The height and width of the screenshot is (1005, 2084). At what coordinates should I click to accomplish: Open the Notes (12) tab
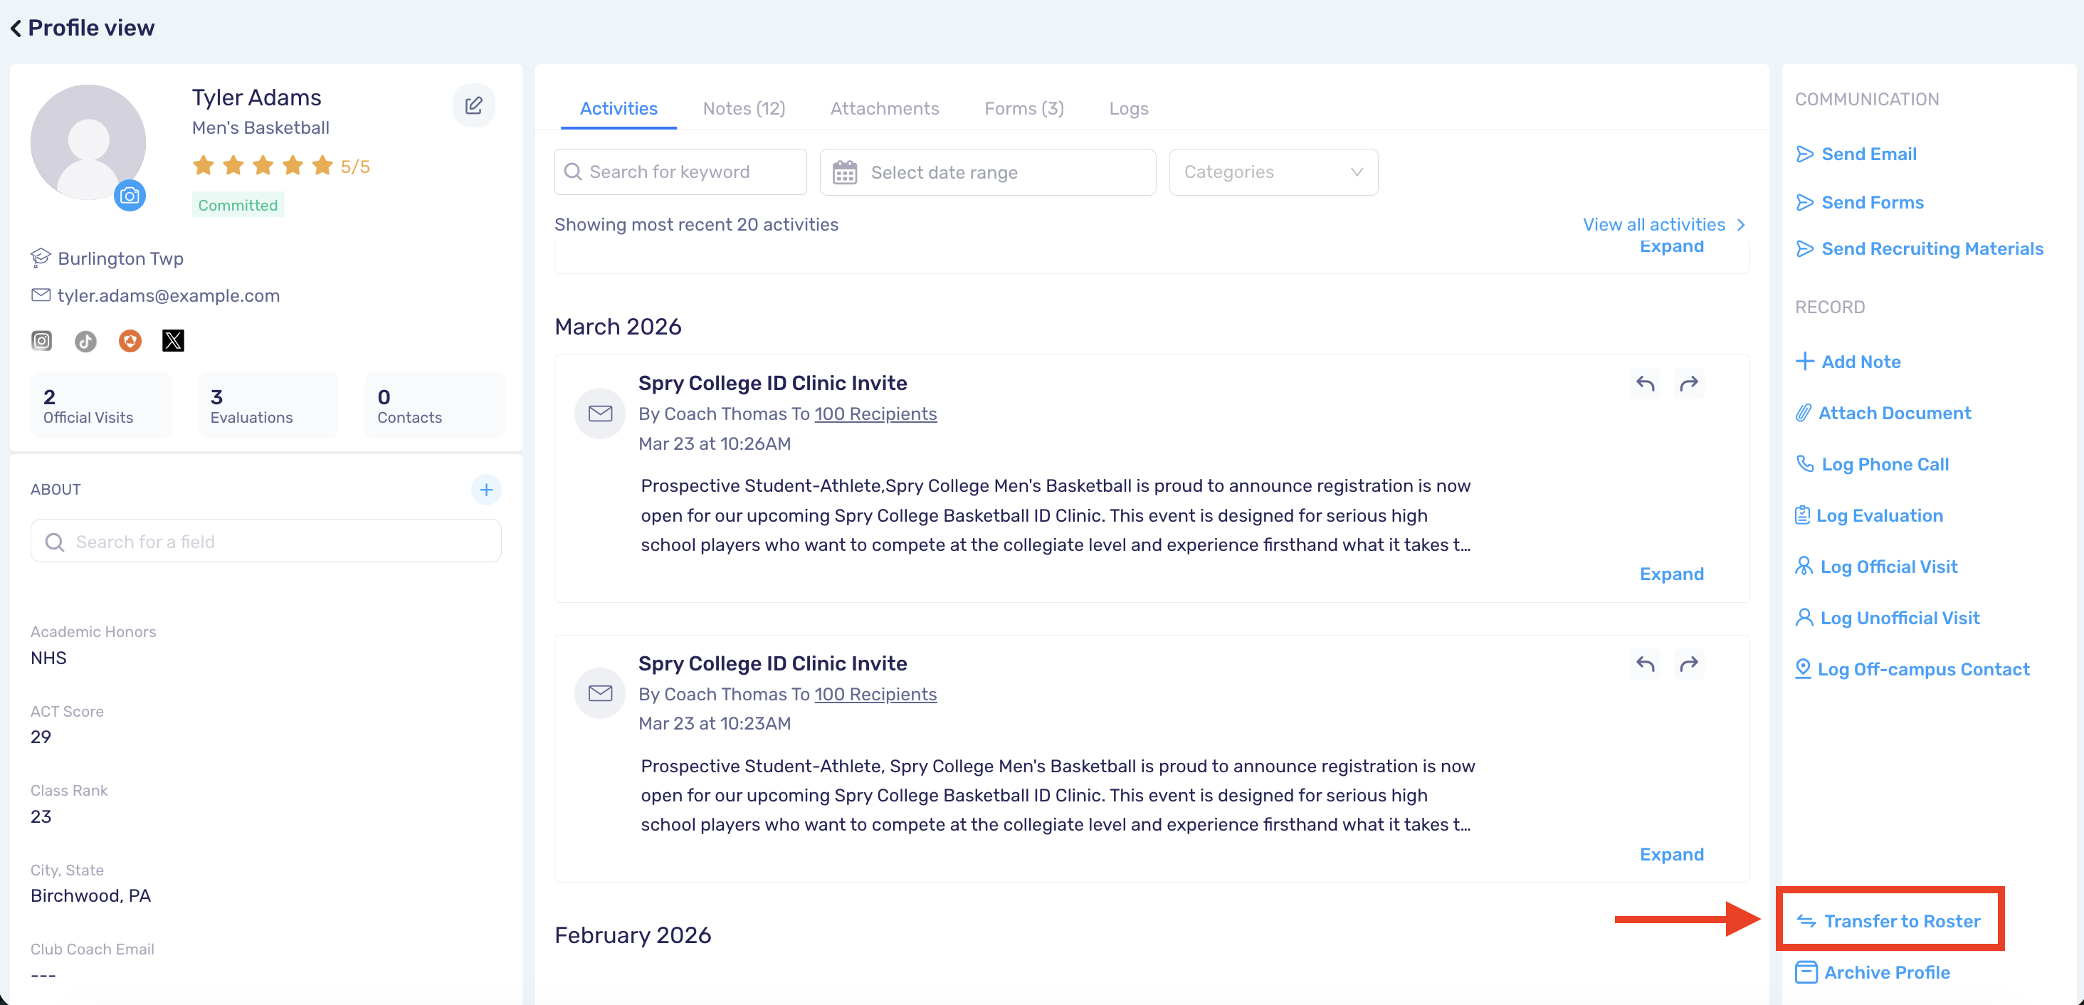point(744,108)
